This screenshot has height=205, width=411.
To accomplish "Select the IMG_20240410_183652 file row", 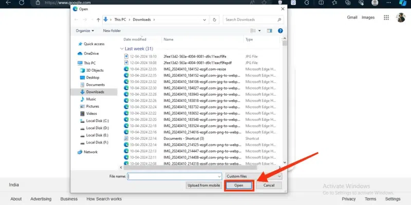I will pos(200,113).
